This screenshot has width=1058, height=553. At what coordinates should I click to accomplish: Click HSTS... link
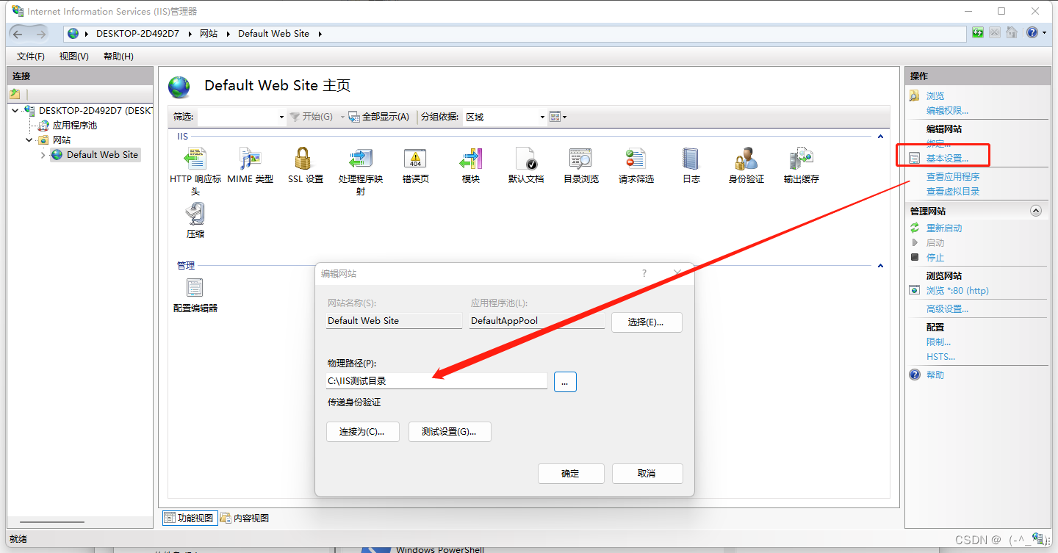pos(940,357)
